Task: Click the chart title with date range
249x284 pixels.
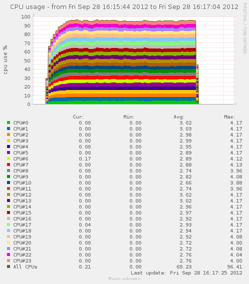Action: [124, 7]
